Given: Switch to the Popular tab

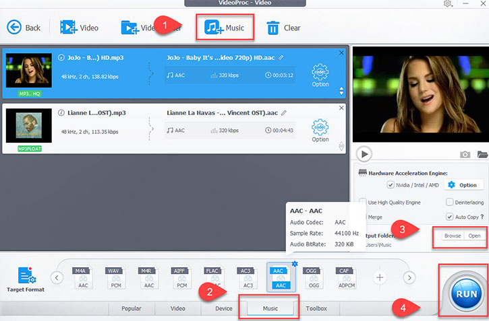Looking at the screenshot, I should pyautogui.click(x=132, y=308).
